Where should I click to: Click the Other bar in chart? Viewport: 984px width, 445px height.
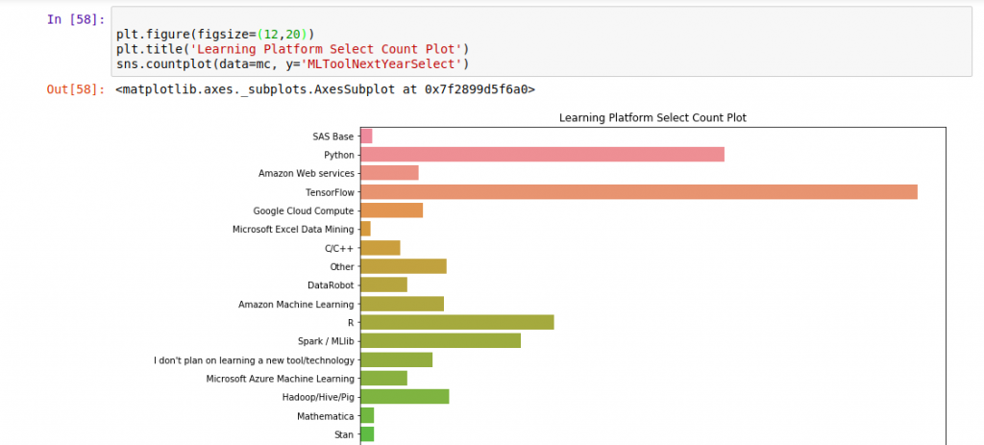coord(404,266)
